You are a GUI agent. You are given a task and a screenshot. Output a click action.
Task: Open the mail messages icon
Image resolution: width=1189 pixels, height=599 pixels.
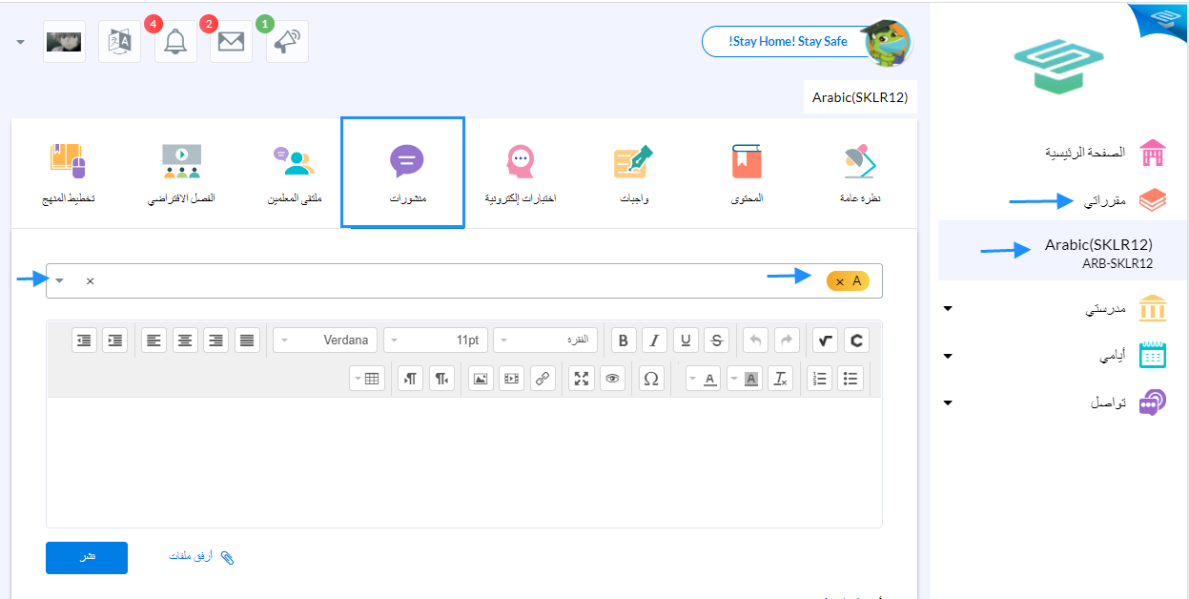click(x=231, y=42)
